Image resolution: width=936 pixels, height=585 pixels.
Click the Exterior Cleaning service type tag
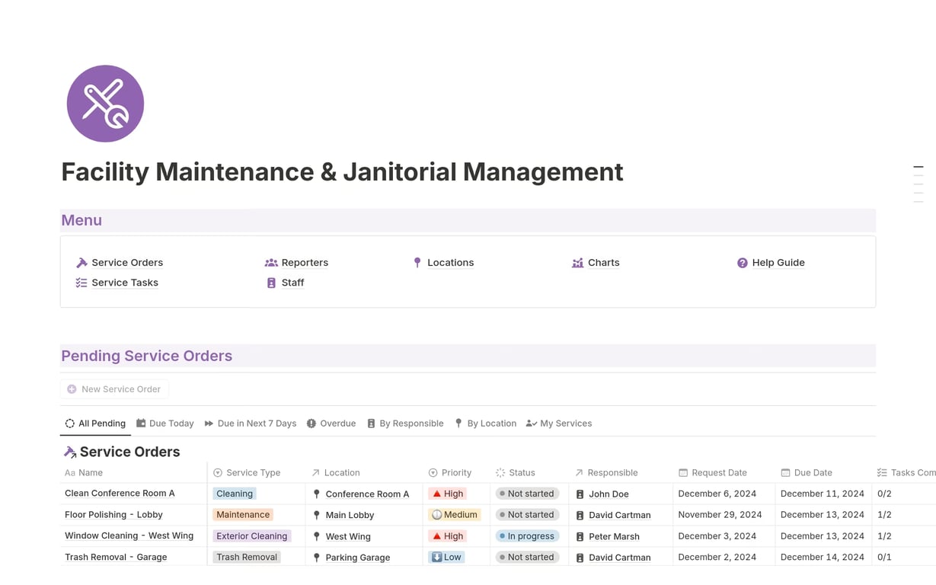(252, 536)
